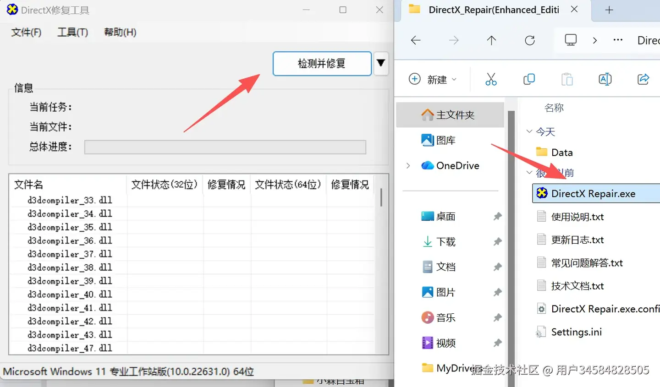This screenshot has width=660, height=387.
Task: Open the 文件(F) menu
Action: tap(26, 32)
